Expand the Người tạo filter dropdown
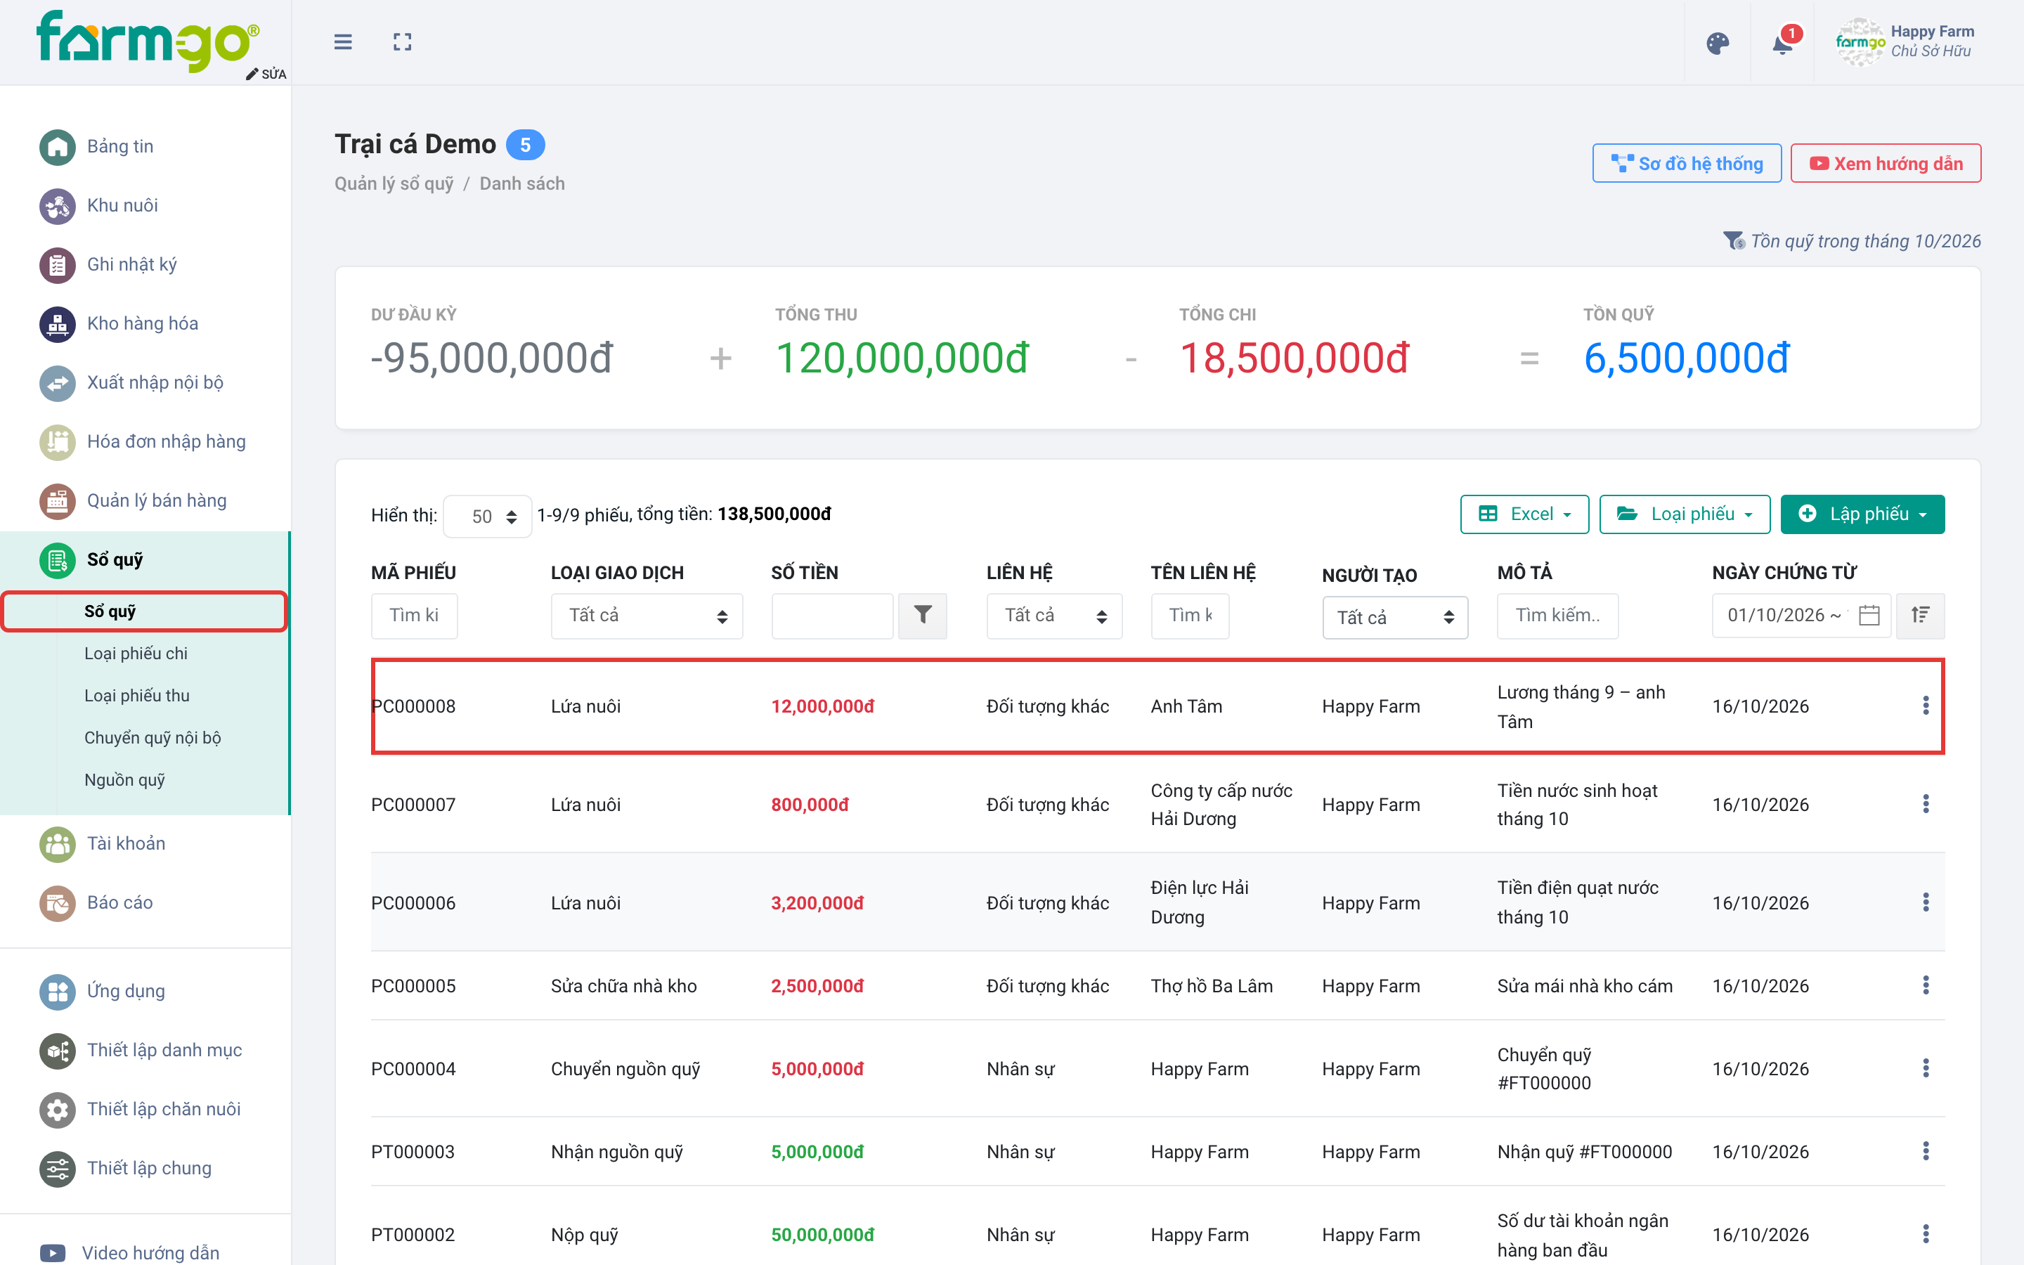 [x=1394, y=618]
